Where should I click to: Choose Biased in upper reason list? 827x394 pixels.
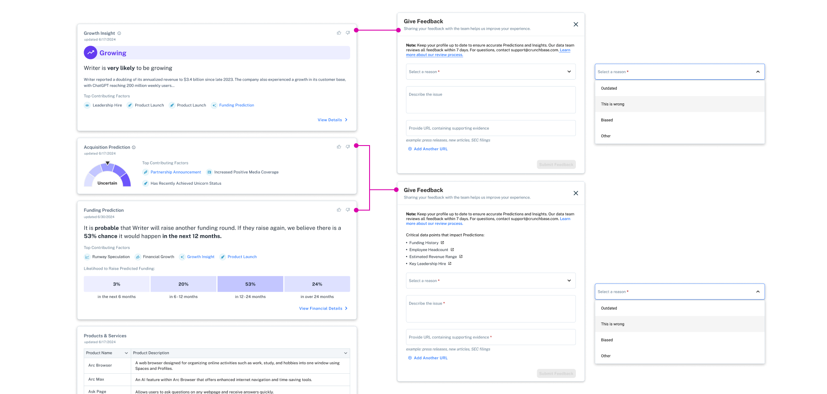click(680, 120)
